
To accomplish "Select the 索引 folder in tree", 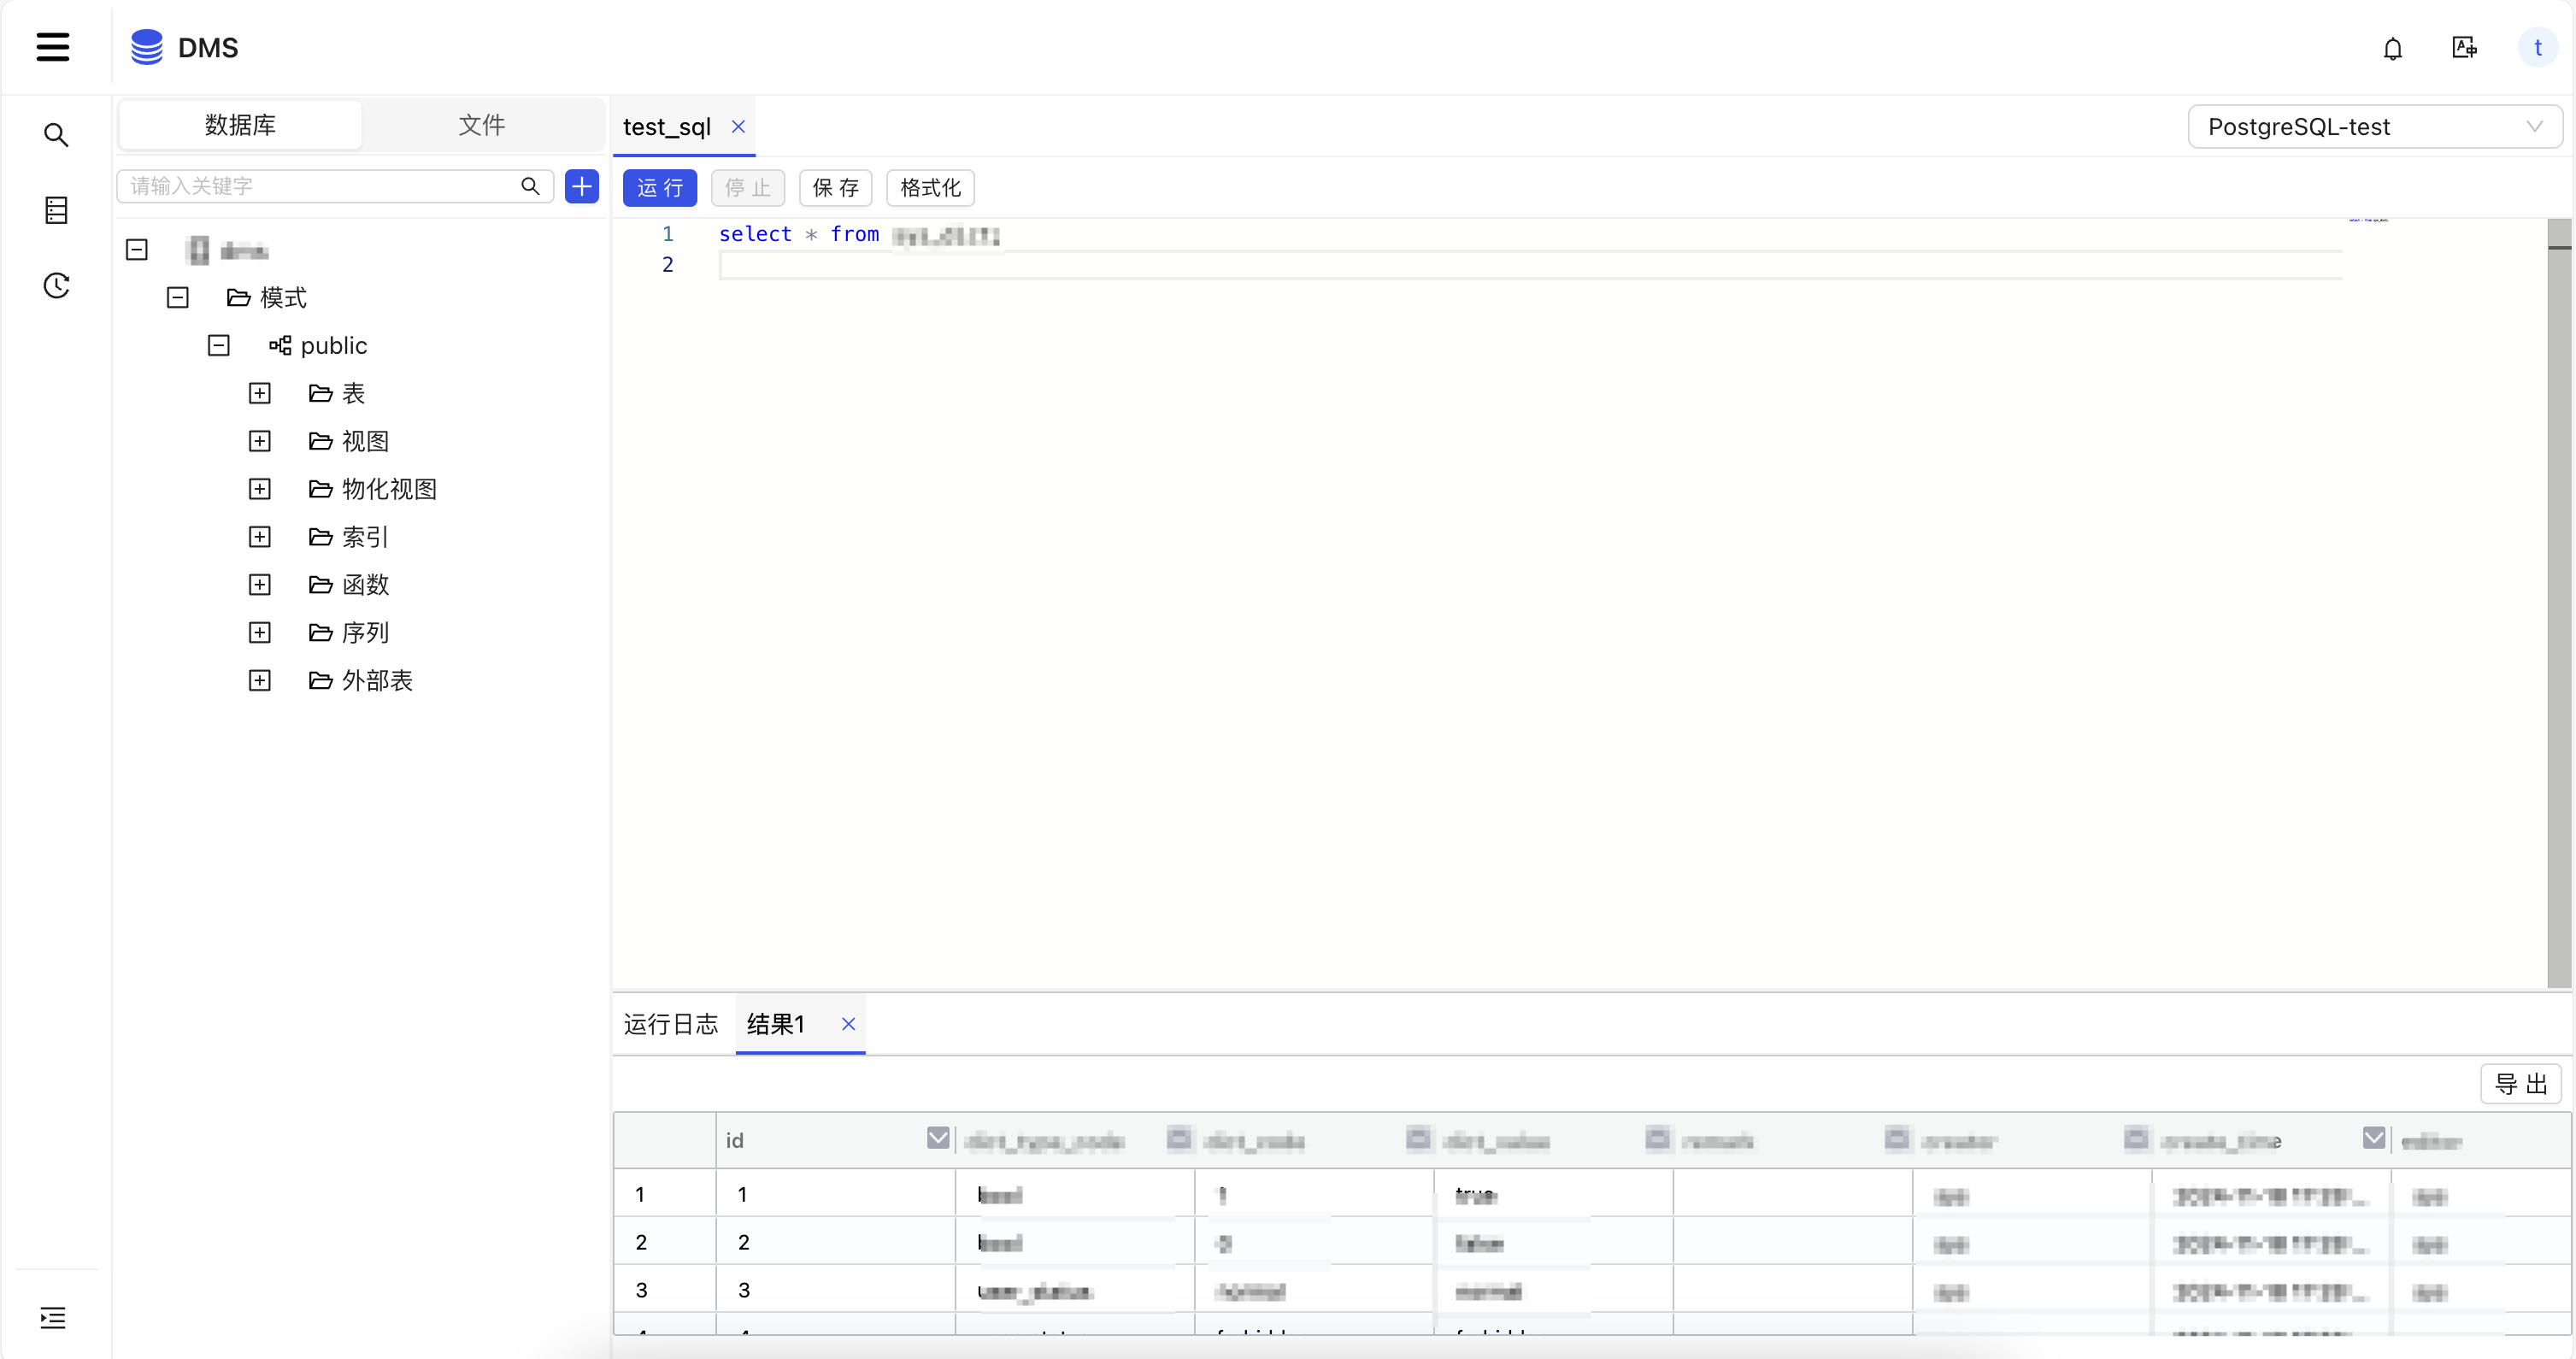I will 349,537.
